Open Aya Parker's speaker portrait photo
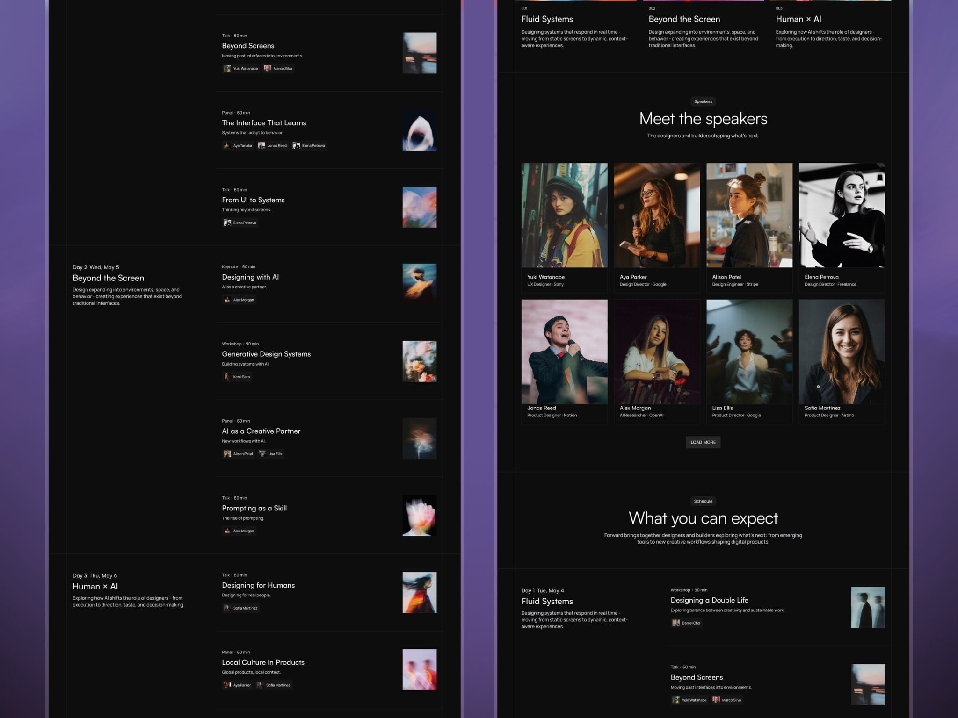The width and height of the screenshot is (958, 718). point(657,215)
